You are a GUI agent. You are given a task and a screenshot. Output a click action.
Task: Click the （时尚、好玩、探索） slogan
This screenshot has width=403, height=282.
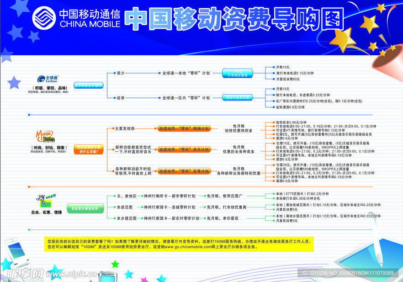click(x=49, y=148)
